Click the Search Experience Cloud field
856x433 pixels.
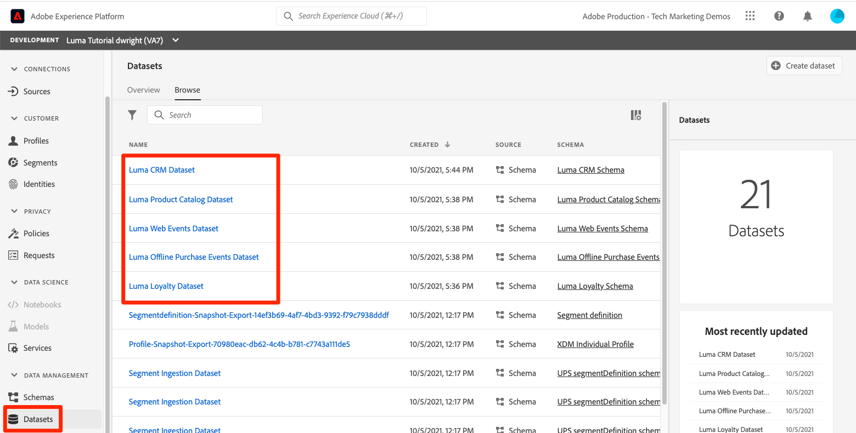tap(351, 16)
